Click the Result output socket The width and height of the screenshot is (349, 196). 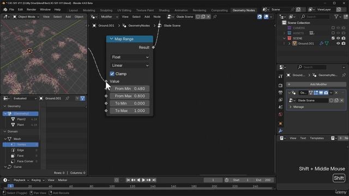[x=153, y=47]
